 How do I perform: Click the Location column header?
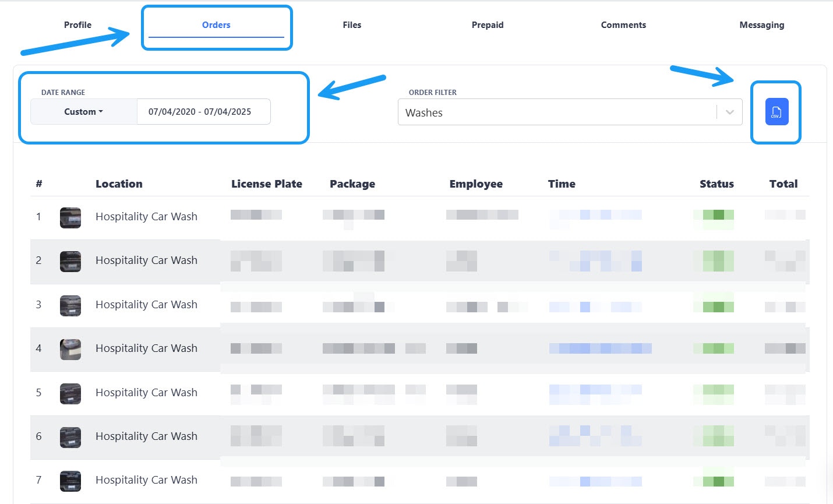click(119, 184)
